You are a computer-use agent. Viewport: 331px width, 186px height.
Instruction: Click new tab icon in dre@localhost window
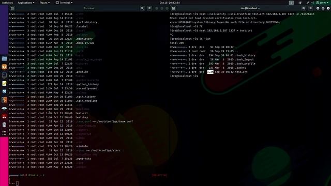tap(173, 8)
